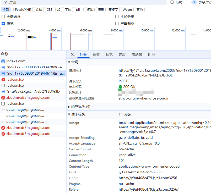Image resolution: width=211 pixels, height=193 pixels.
Task: Collapse the 请求标头 section
Action: pyautogui.click(x=69, y=114)
